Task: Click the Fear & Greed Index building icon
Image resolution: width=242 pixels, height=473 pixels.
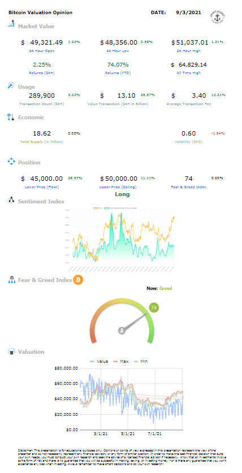Action: point(11,280)
